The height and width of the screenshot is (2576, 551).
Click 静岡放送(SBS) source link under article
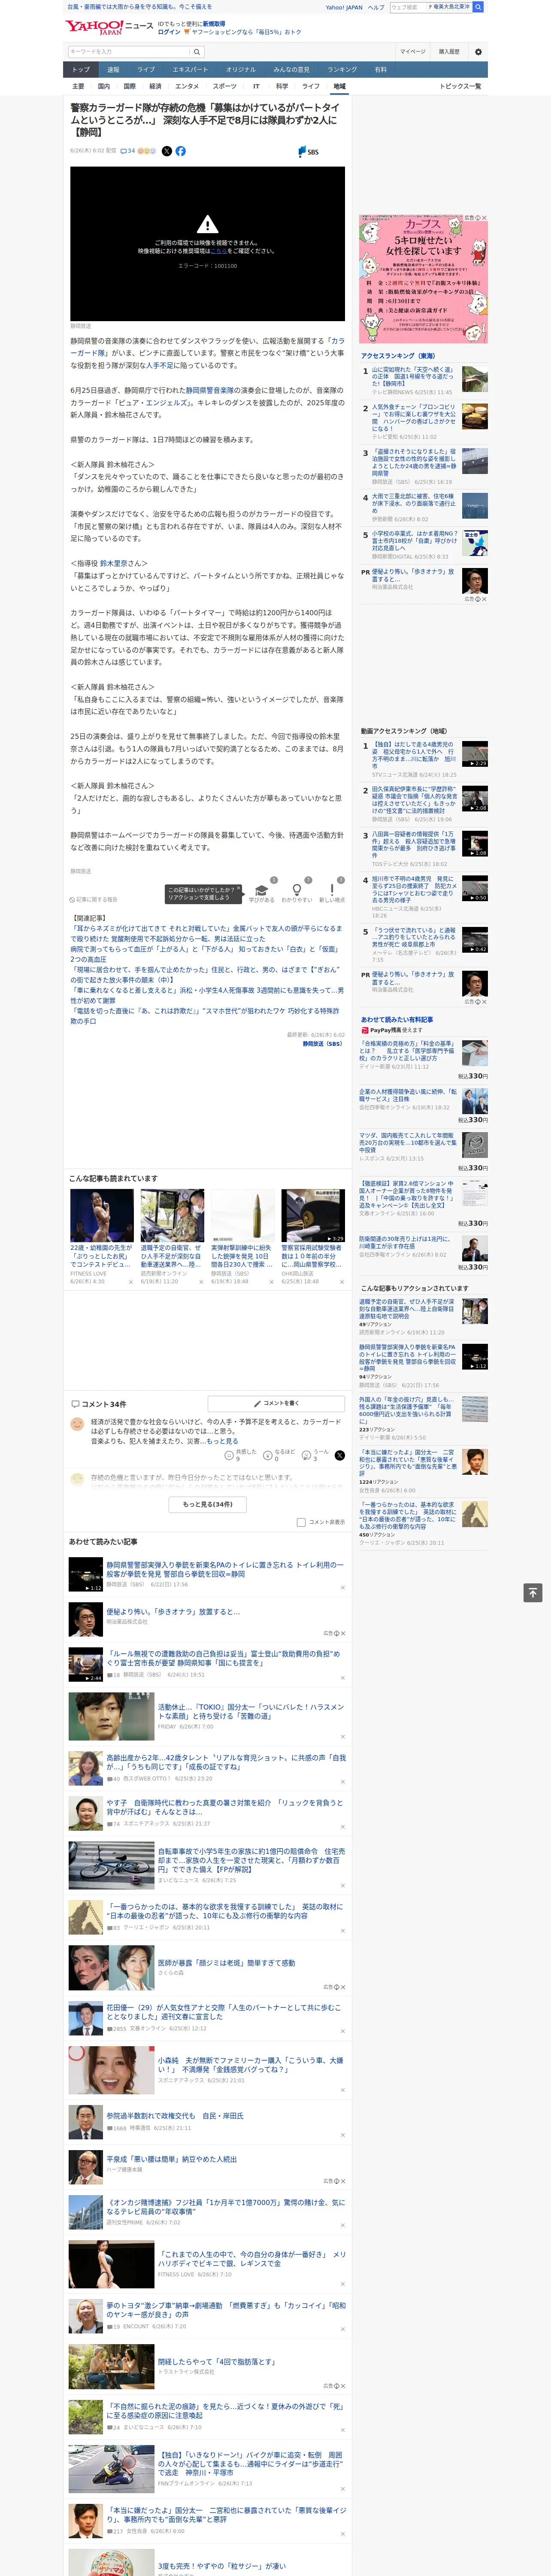pos(323,1044)
